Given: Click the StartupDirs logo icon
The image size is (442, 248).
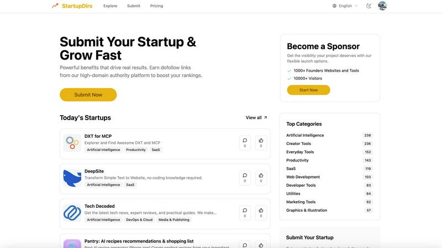Looking at the screenshot, I should click(55, 6).
